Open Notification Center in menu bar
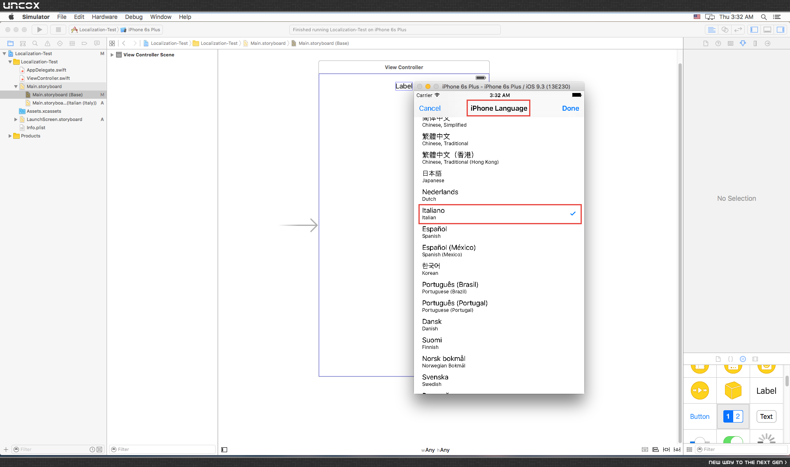The image size is (790, 467). [777, 17]
